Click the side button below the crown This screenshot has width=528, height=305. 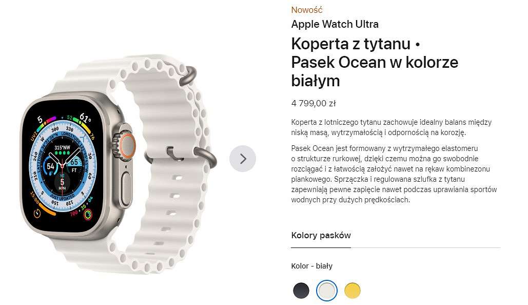click(127, 189)
